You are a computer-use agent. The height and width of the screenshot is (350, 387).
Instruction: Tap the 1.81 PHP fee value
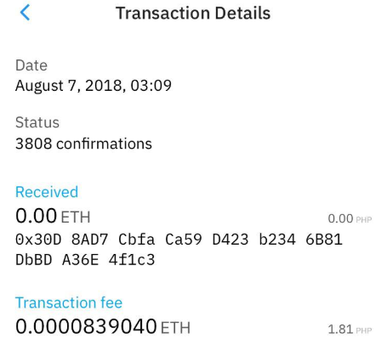click(x=350, y=330)
